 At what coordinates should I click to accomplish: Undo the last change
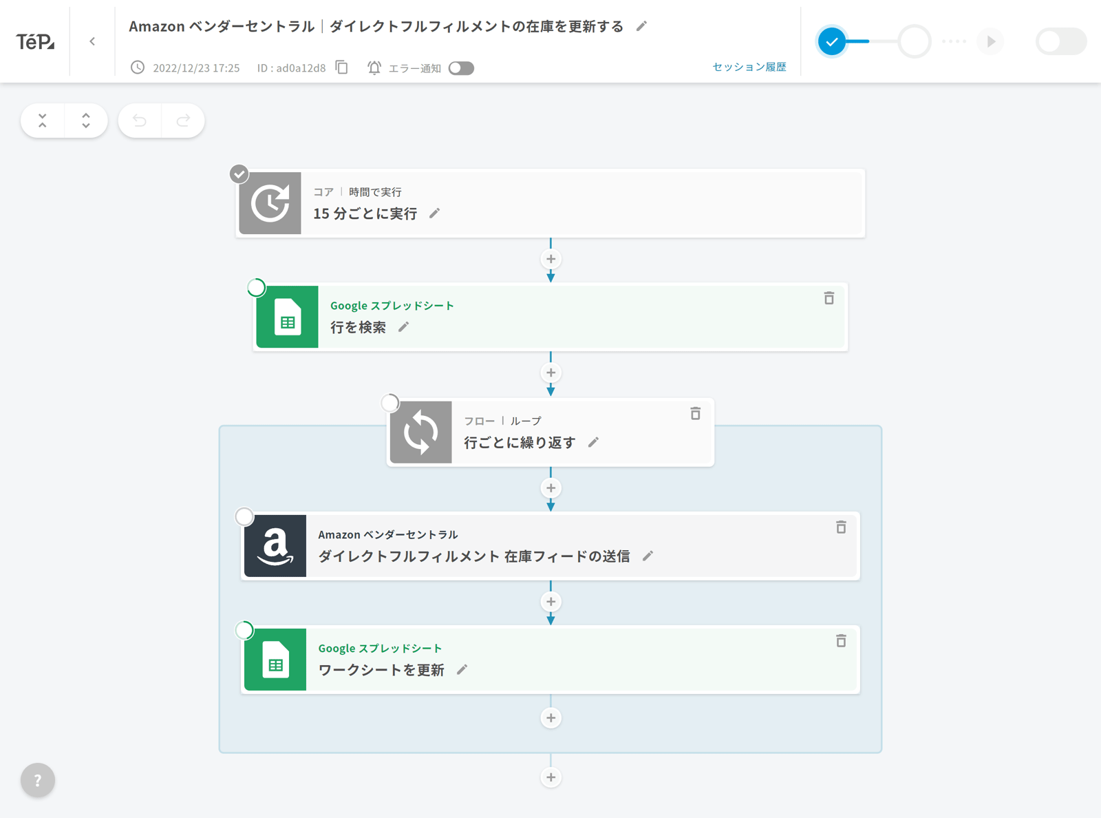tap(140, 120)
